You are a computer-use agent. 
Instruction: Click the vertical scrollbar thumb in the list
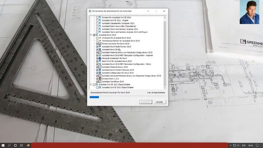(x=165, y=53)
